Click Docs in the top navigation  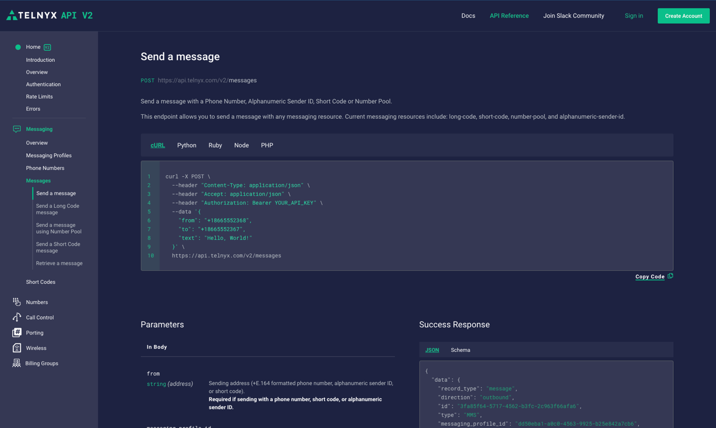(x=469, y=16)
